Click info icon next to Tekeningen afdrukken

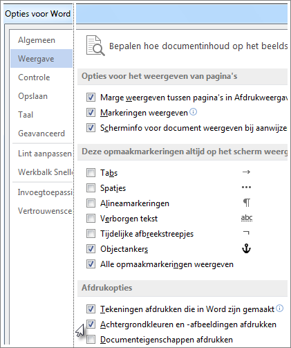(279, 308)
